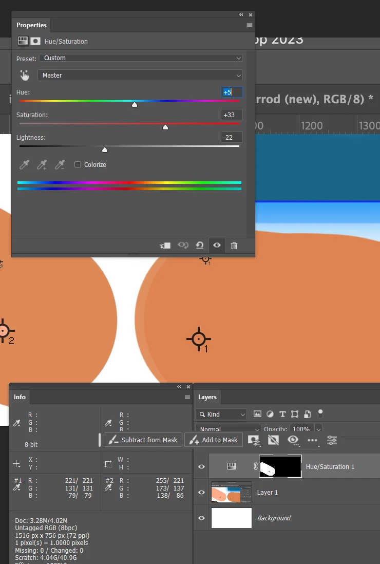Delete the Hue/Saturation adjustment layer via trash
The width and height of the screenshot is (380, 564).
234,246
